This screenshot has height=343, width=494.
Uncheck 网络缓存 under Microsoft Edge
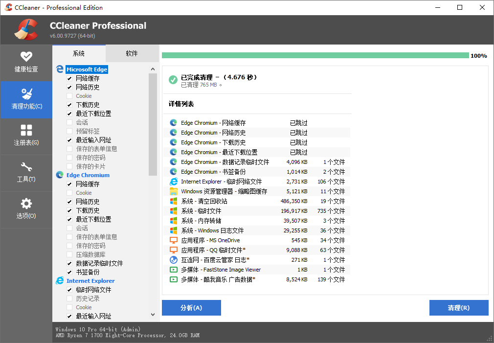[69, 78]
